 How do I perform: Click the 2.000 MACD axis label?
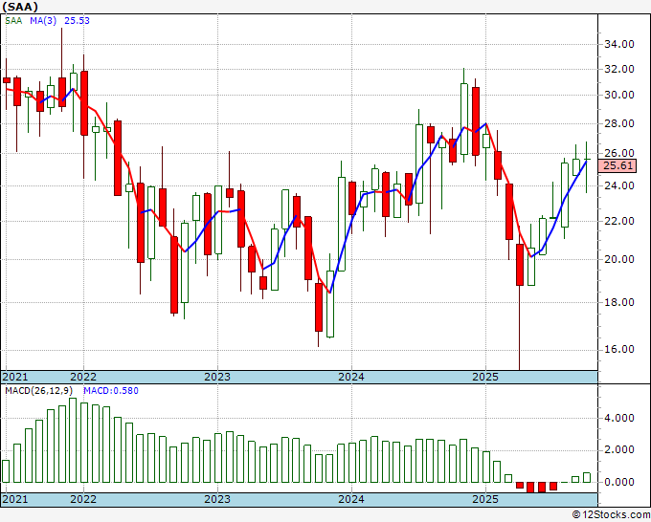tap(619, 450)
